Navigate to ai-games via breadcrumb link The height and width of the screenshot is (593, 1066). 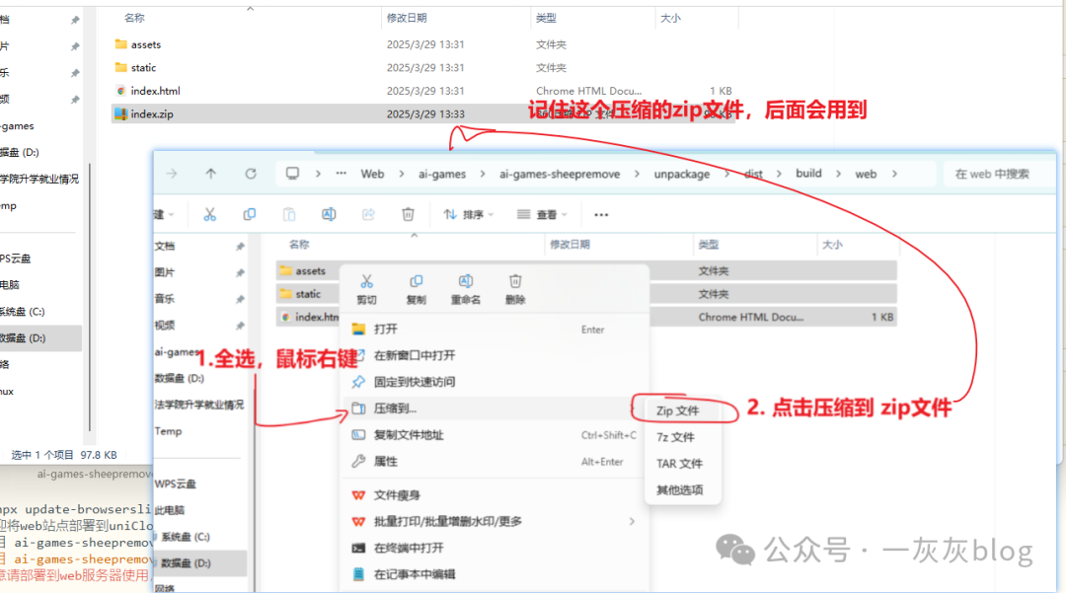coord(443,173)
